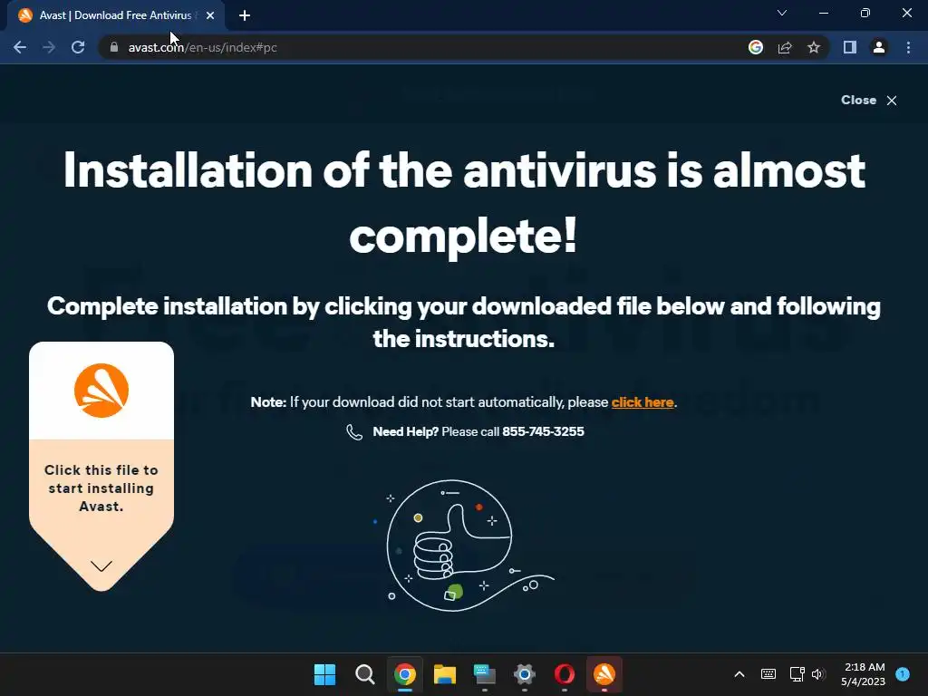Select the Avast Download Free Antivirus tab

pyautogui.click(x=115, y=15)
